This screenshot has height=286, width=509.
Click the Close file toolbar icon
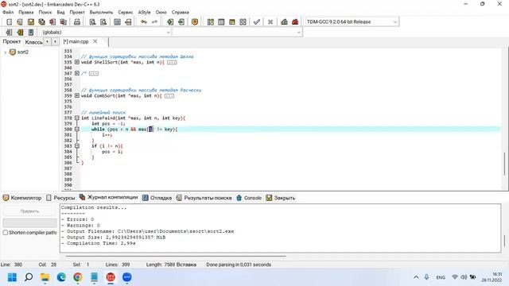52,21
